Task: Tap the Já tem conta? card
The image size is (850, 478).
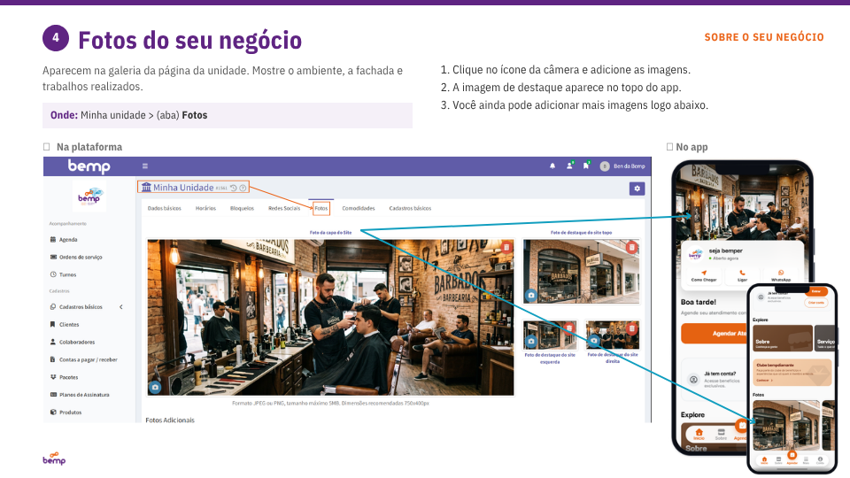Action: point(714,380)
